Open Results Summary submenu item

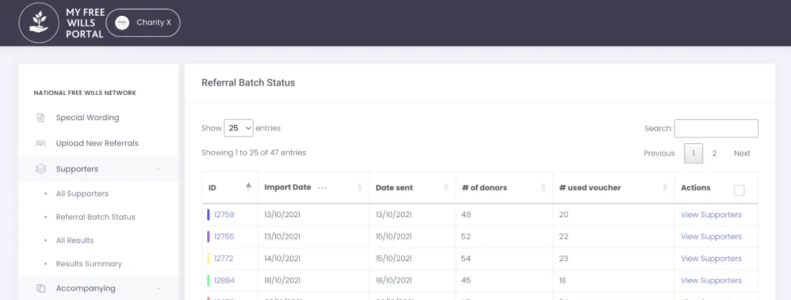[x=88, y=263]
